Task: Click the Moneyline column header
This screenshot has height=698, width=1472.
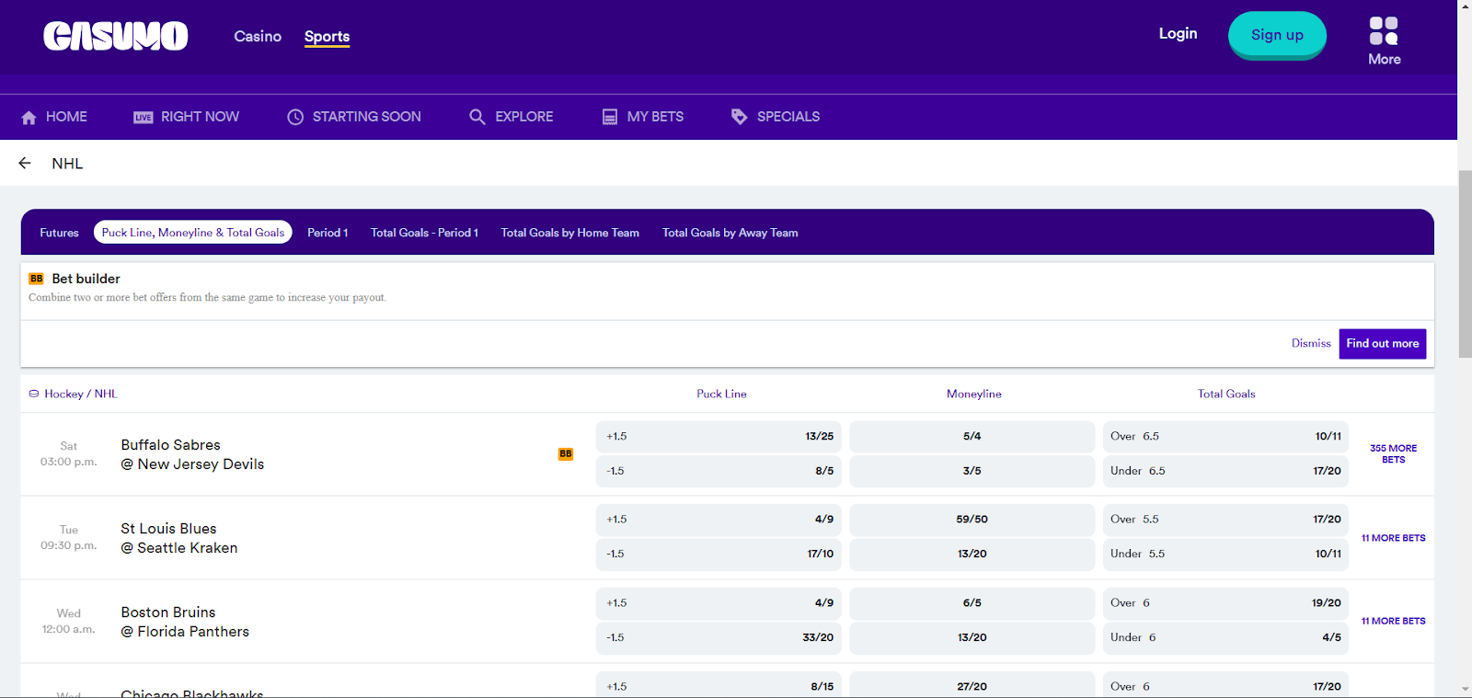Action: (974, 394)
